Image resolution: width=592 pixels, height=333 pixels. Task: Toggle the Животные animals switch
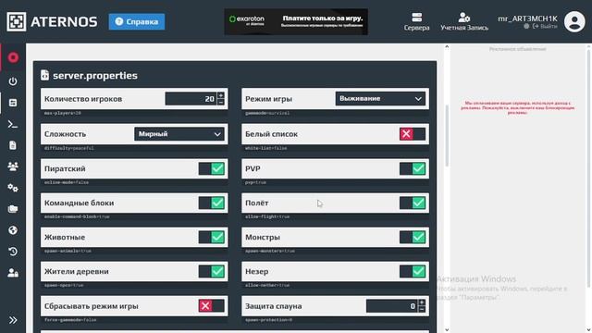(212, 237)
